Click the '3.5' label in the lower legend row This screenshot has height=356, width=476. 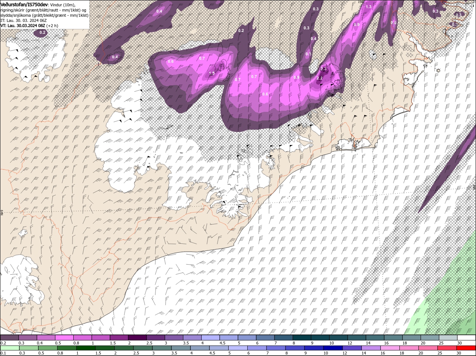[174, 353]
